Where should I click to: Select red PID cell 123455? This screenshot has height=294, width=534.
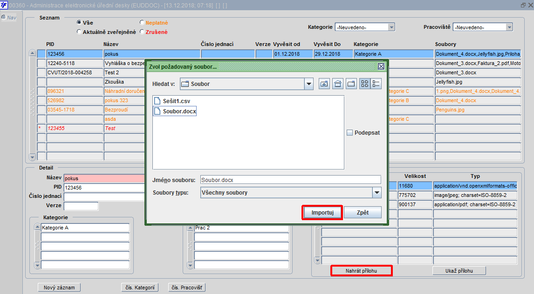coord(75,128)
